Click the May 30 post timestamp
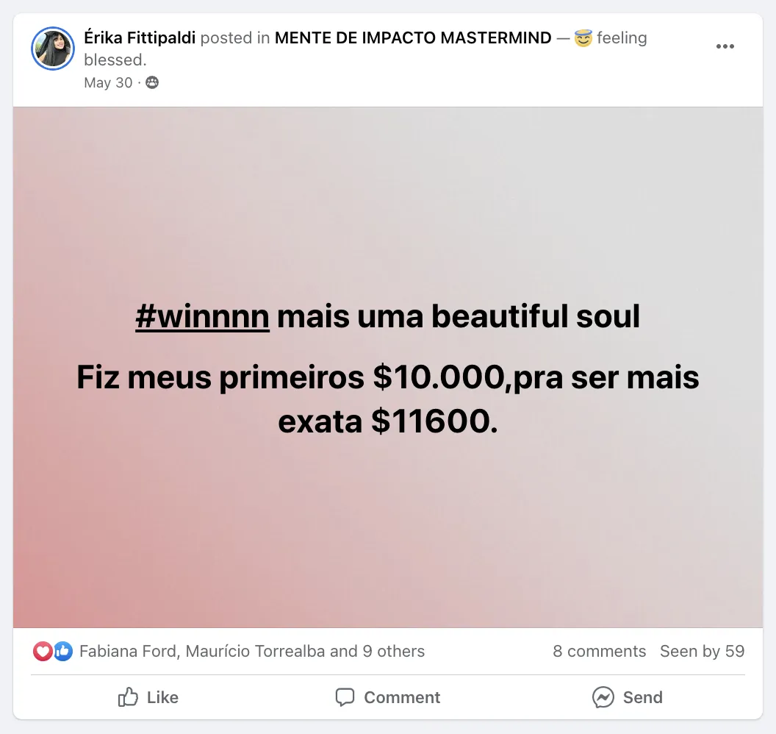Viewport: 776px width, 734px height. point(108,82)
